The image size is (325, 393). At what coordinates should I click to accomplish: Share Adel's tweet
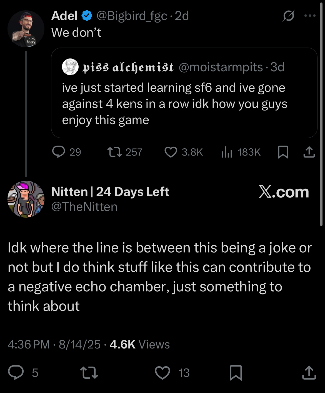[309, 152]
